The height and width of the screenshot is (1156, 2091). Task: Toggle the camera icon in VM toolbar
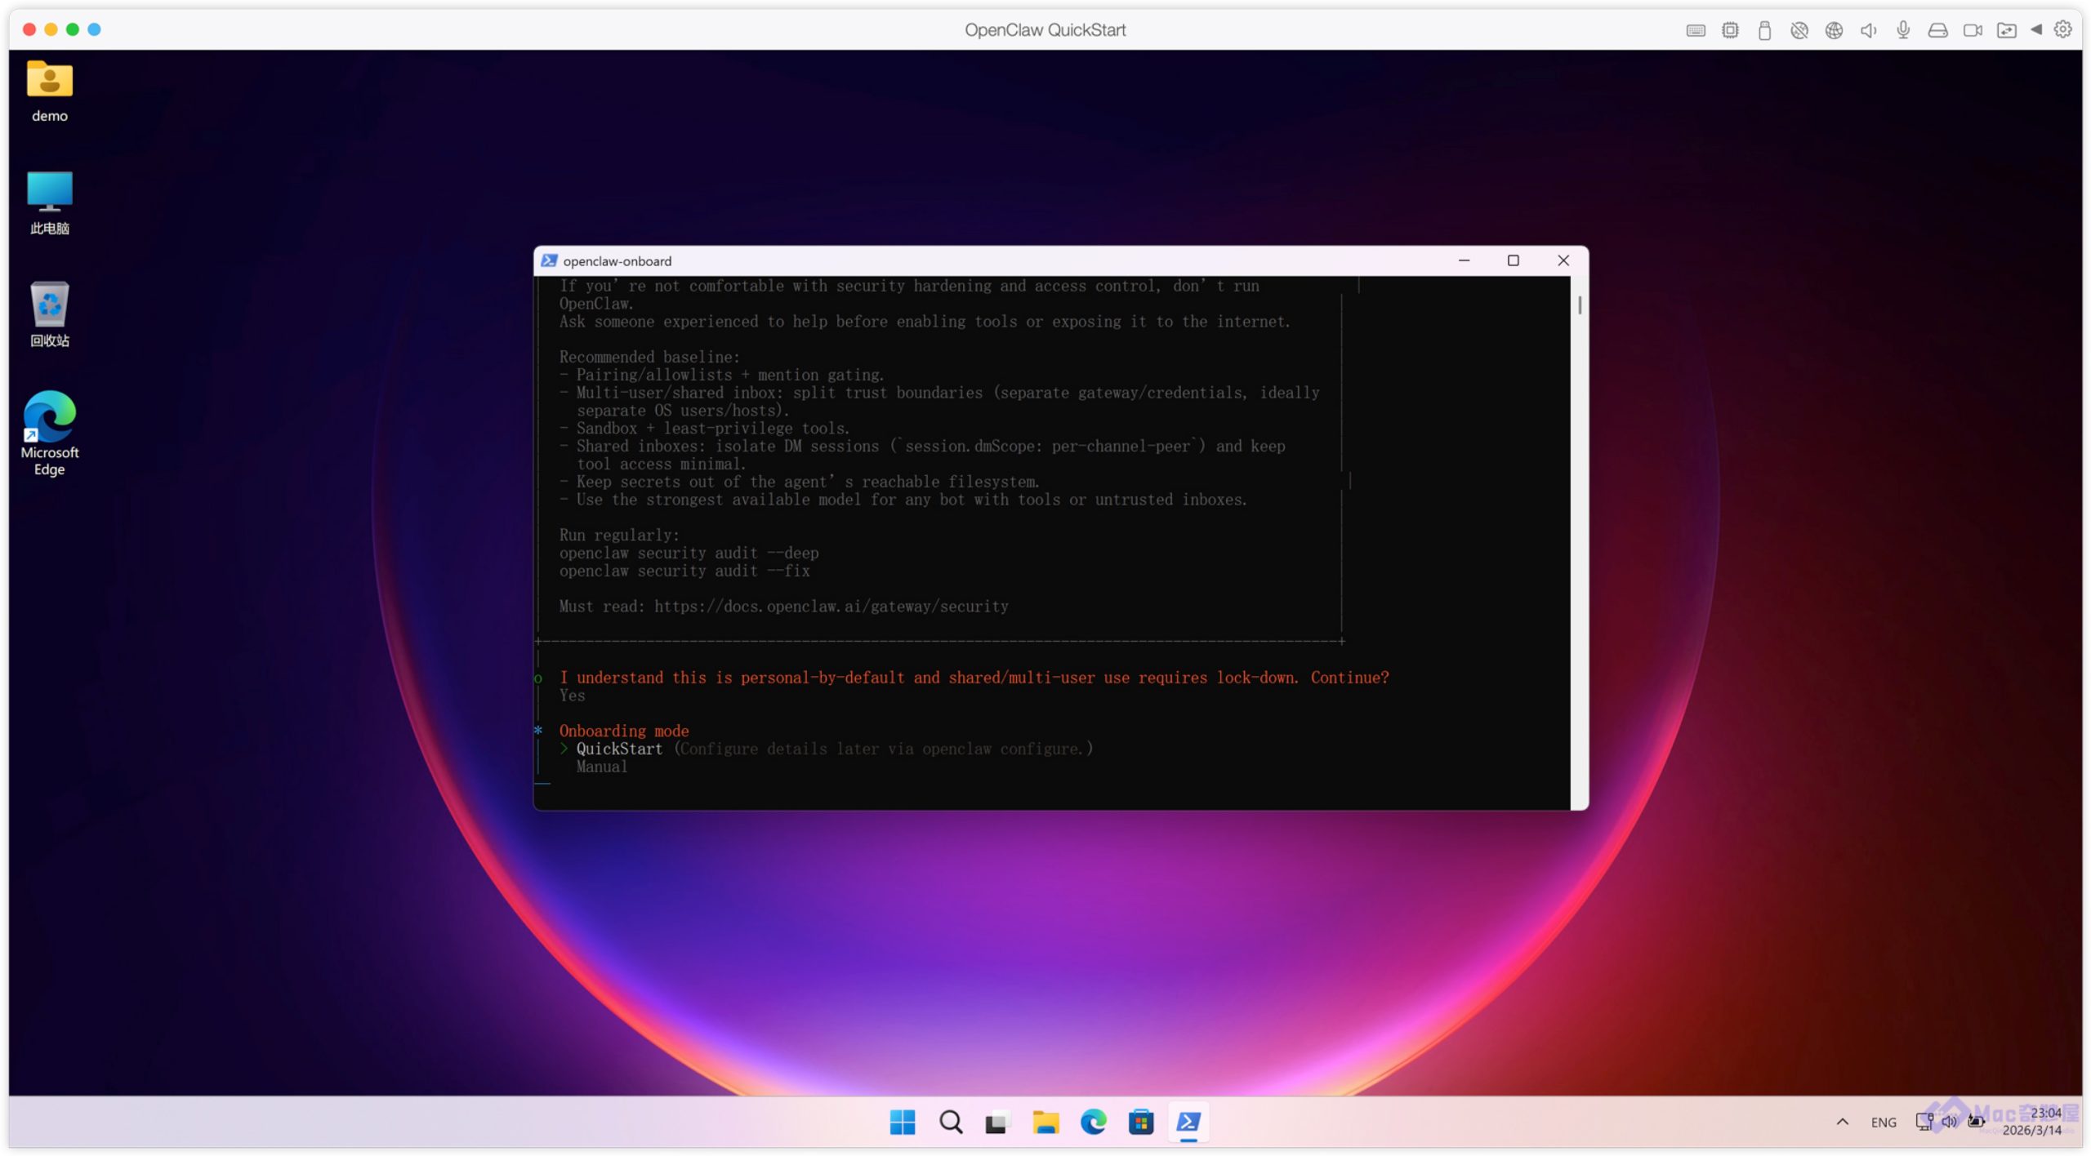click(x=1973, y=30)
